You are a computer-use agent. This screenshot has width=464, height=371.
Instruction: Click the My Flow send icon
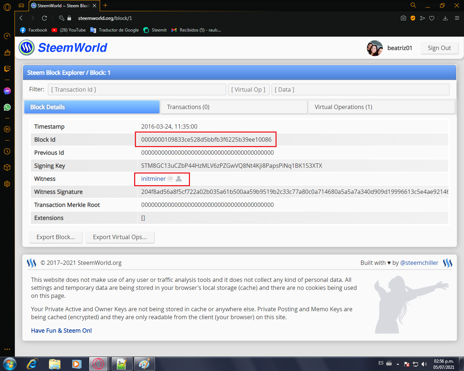click(x=422, y=18)
